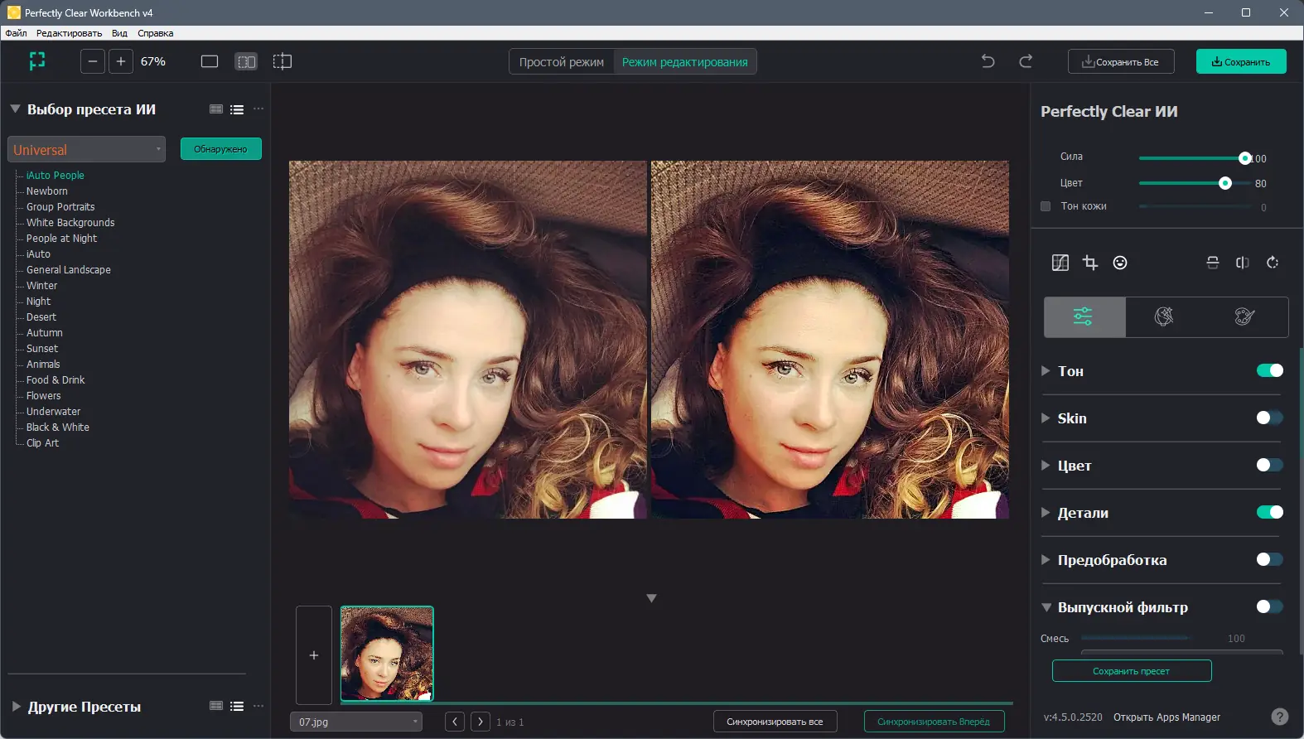Switch to Простой режим tab
The image size is (1304, 739).
click(x=562, y=62)
